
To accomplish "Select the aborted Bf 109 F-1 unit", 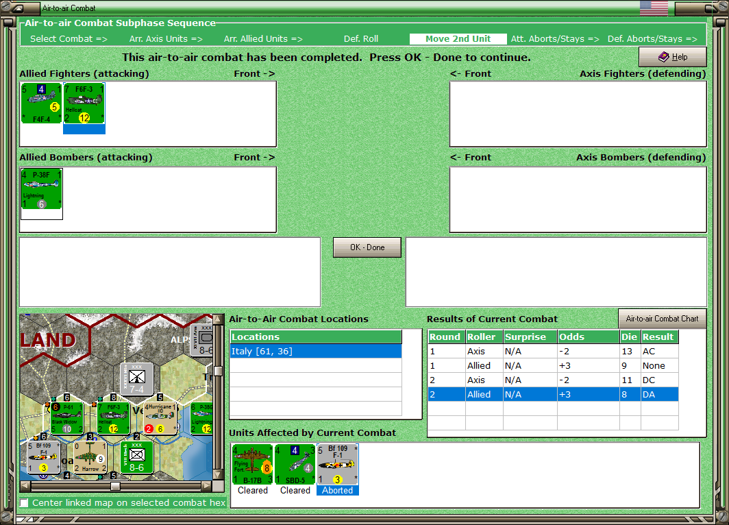I will [338, 465].
